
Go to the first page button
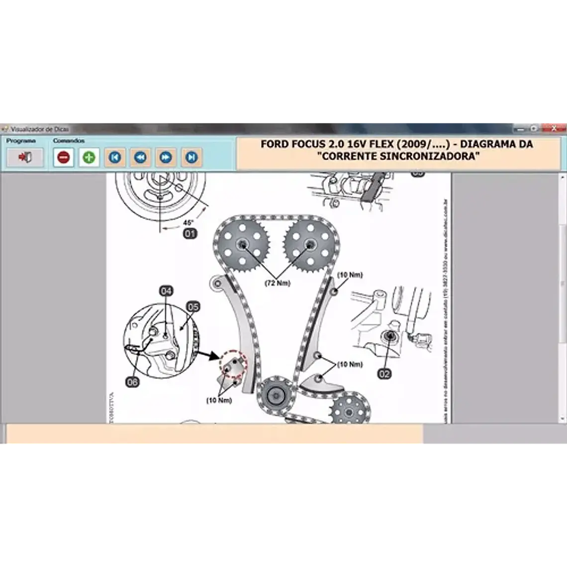tap(115, 157)
